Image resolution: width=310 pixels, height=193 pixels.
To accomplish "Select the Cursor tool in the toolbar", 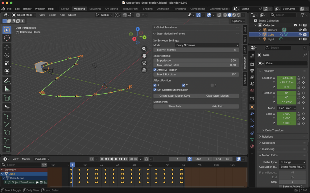I will pyautogui.click(x=7, y=38).
